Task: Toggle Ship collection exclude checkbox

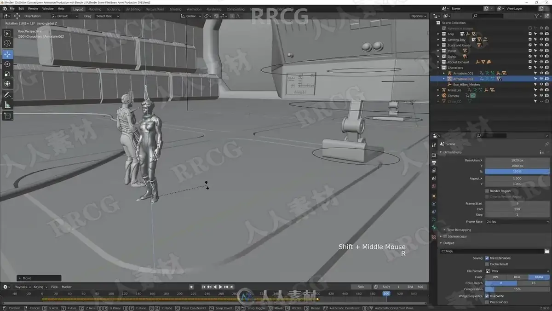Action: pyautogui.click(x=530, y=34)
